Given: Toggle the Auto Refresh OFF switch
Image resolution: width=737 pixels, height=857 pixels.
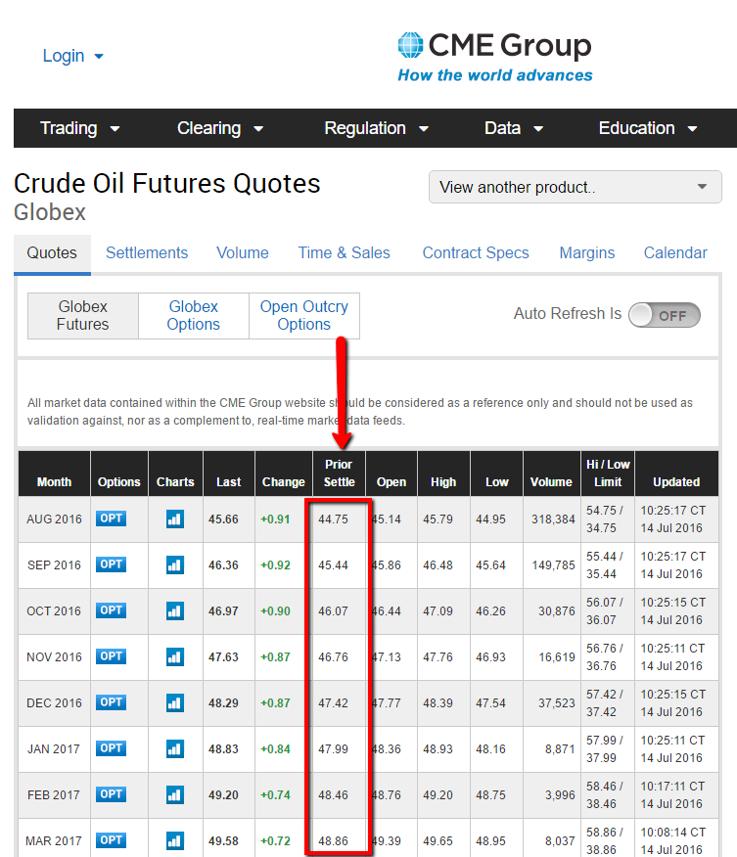Looking at the screenshot, I should coord(665,315).
